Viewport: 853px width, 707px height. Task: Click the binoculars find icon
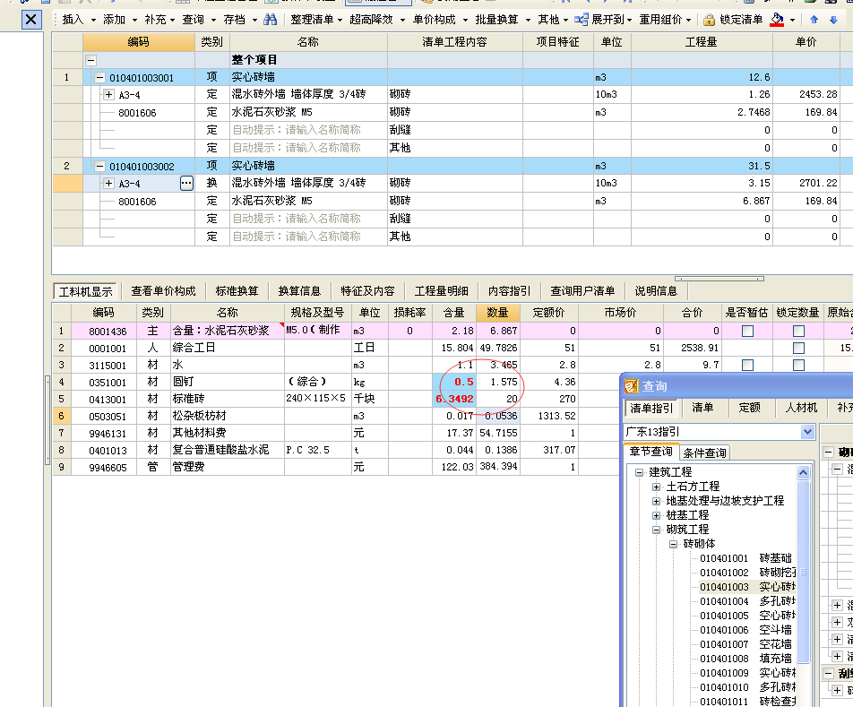[270, 20]
